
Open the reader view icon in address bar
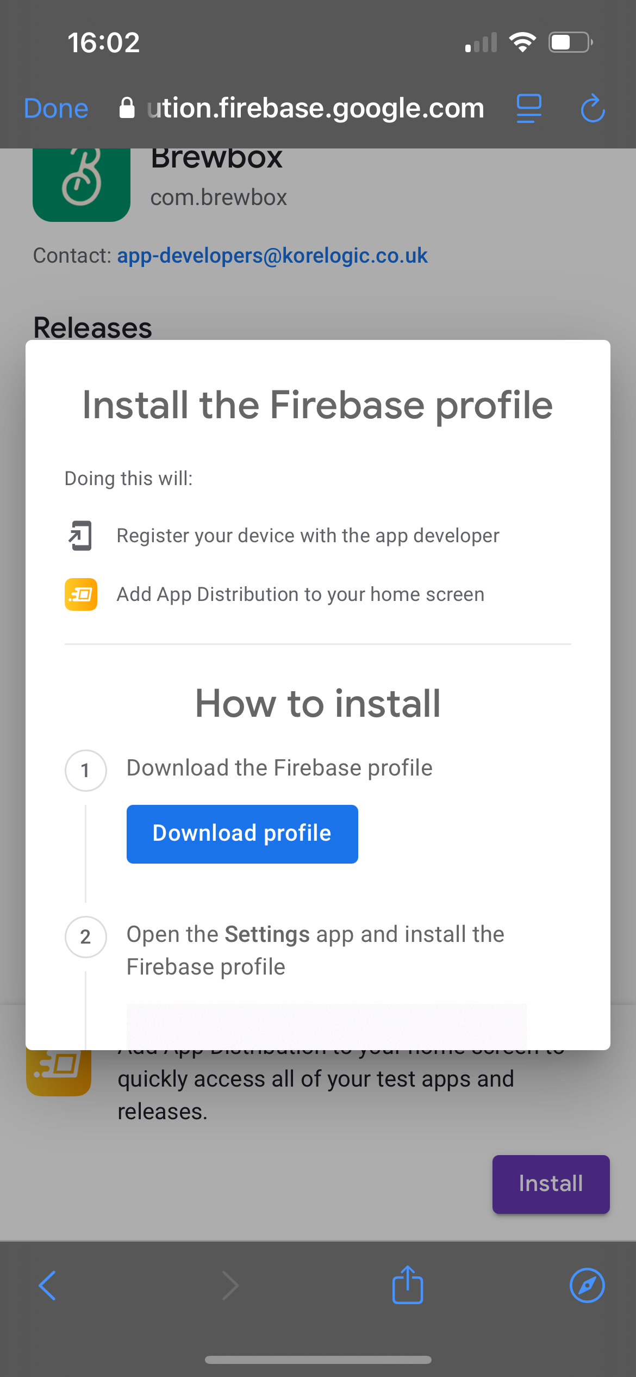pyautogui.click(x=529, y=108)
